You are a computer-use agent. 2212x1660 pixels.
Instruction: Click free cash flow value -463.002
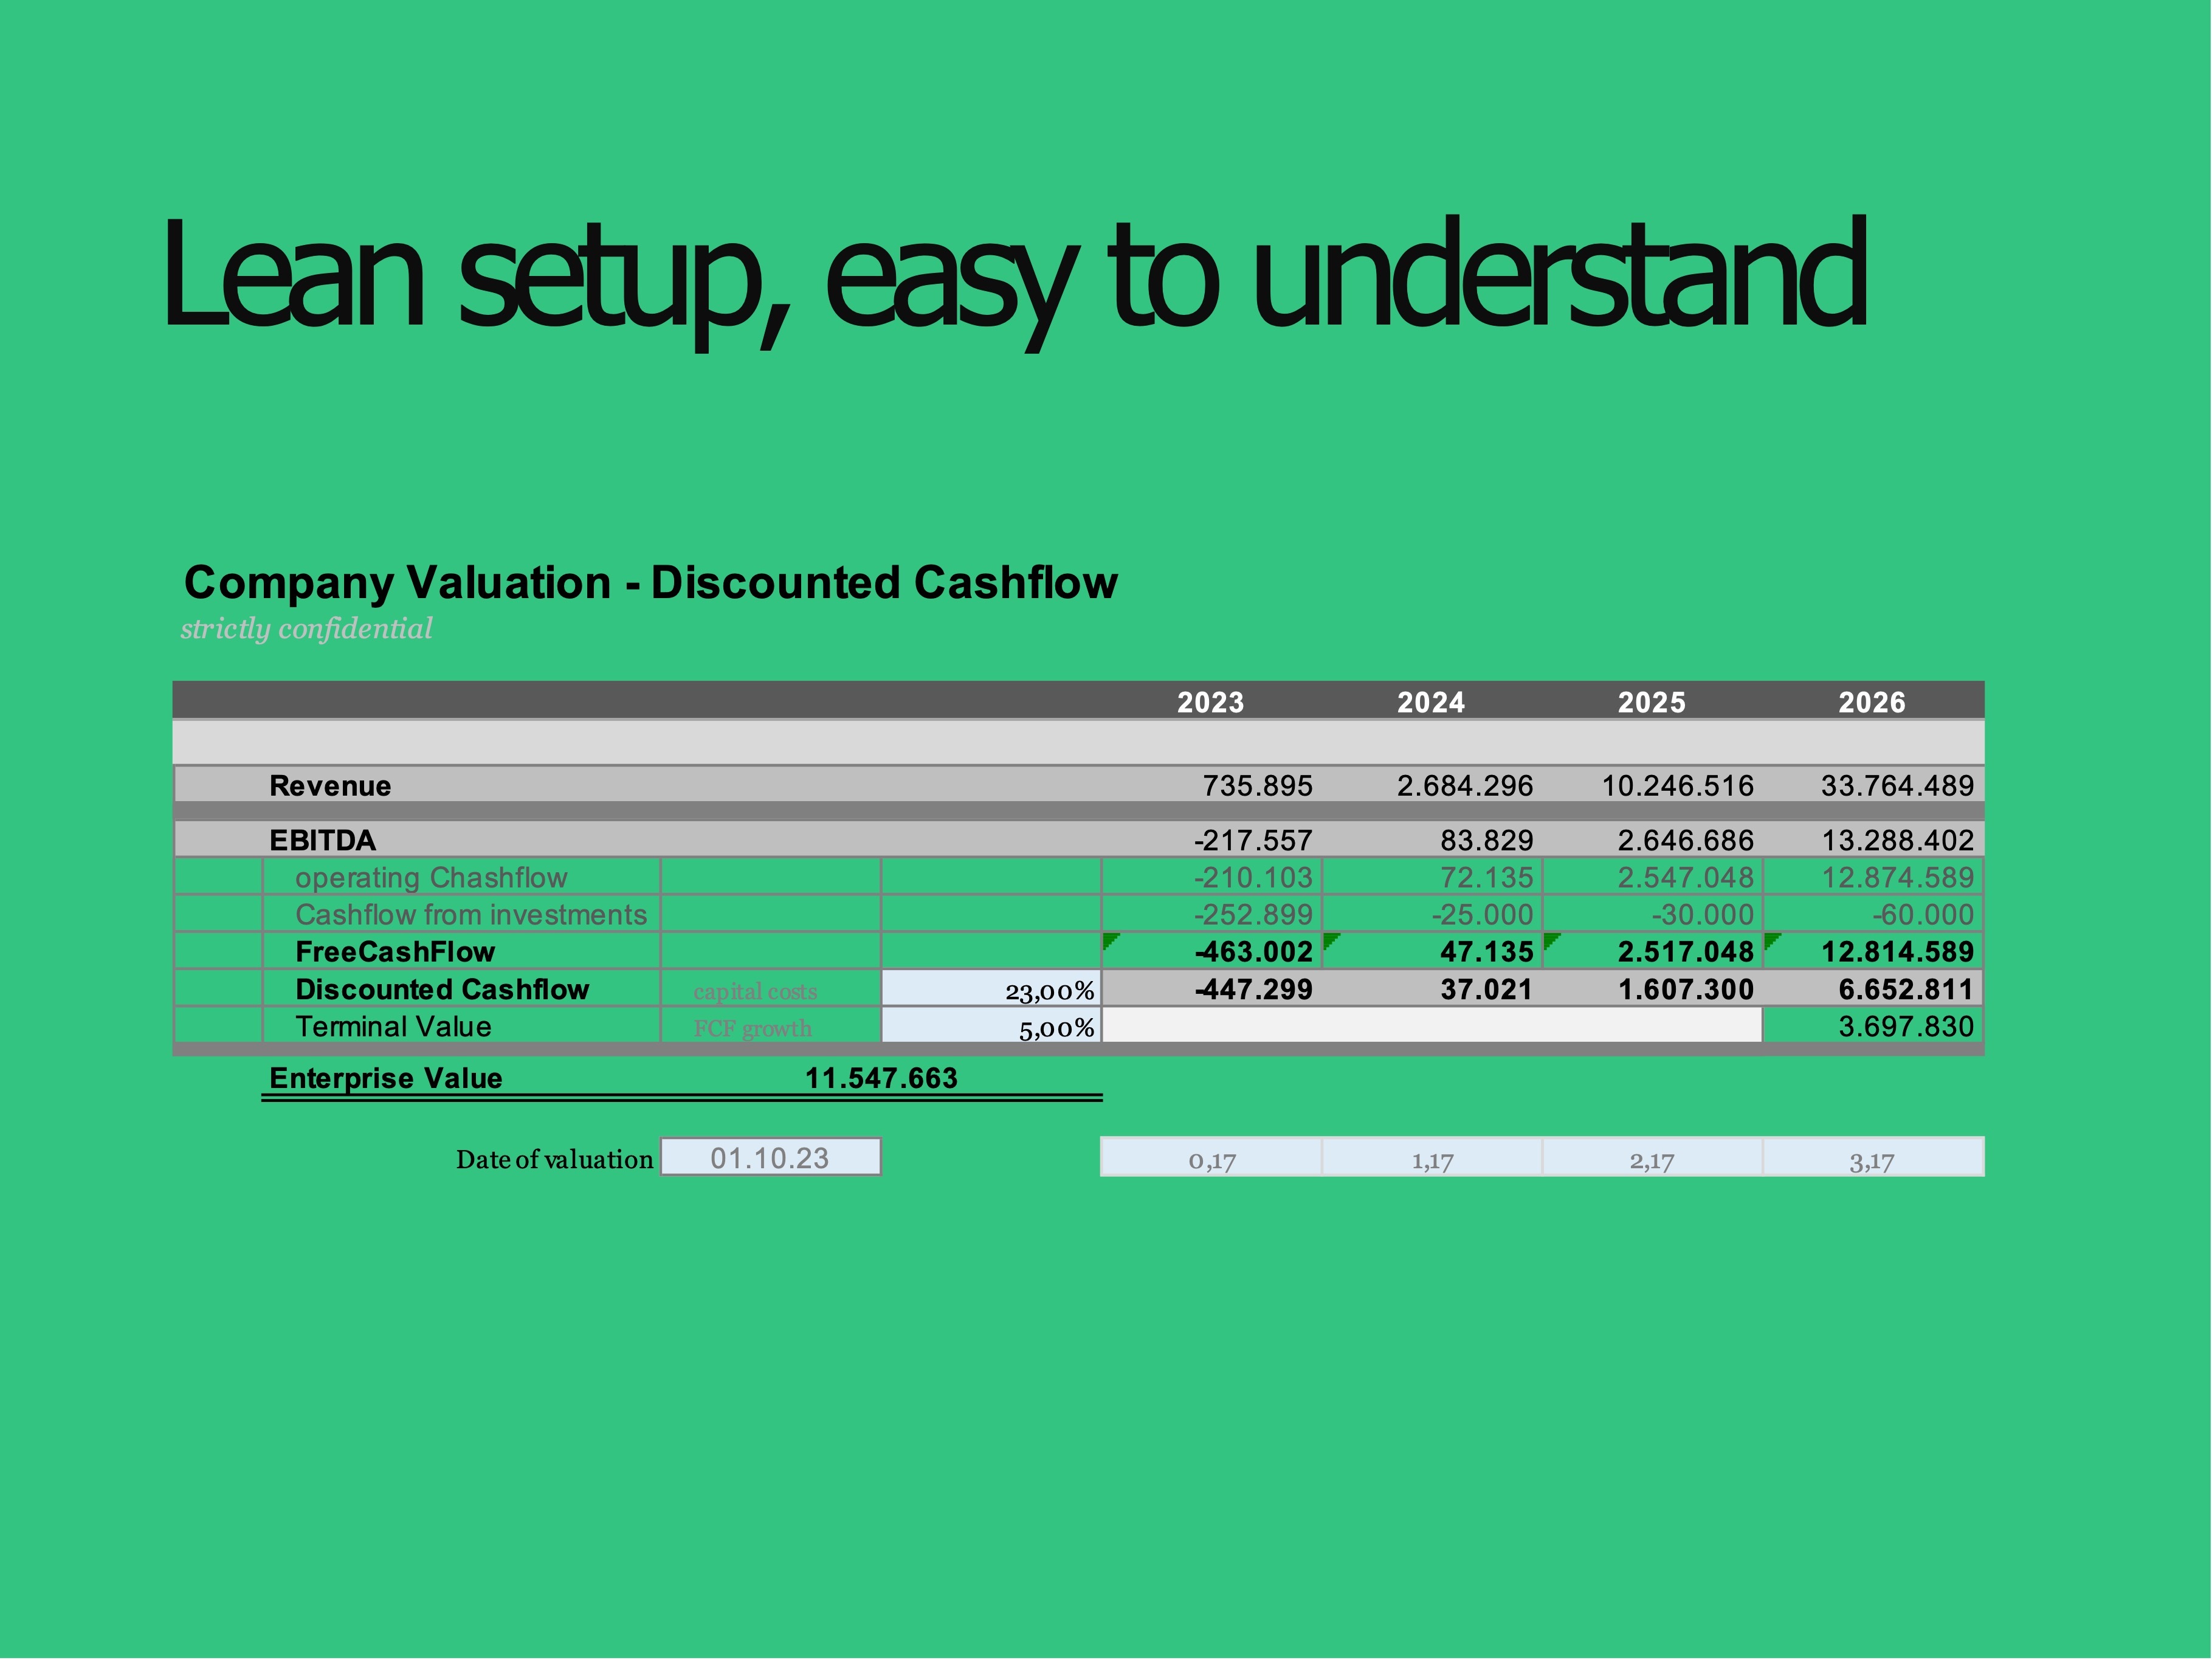point(1254,952)
